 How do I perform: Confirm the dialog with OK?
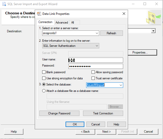pos(75,124)
